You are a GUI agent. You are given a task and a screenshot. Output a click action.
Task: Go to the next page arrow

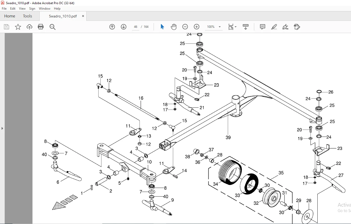coord(124,27)
